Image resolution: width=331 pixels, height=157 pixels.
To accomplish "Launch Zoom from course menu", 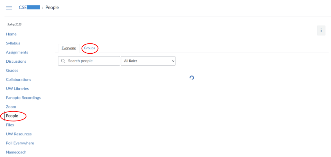I will tap(11, 107).
